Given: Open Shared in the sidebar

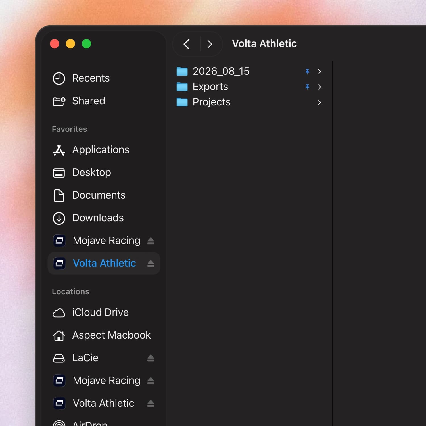Looking at the screenshot, I should (x=104, y=101).
